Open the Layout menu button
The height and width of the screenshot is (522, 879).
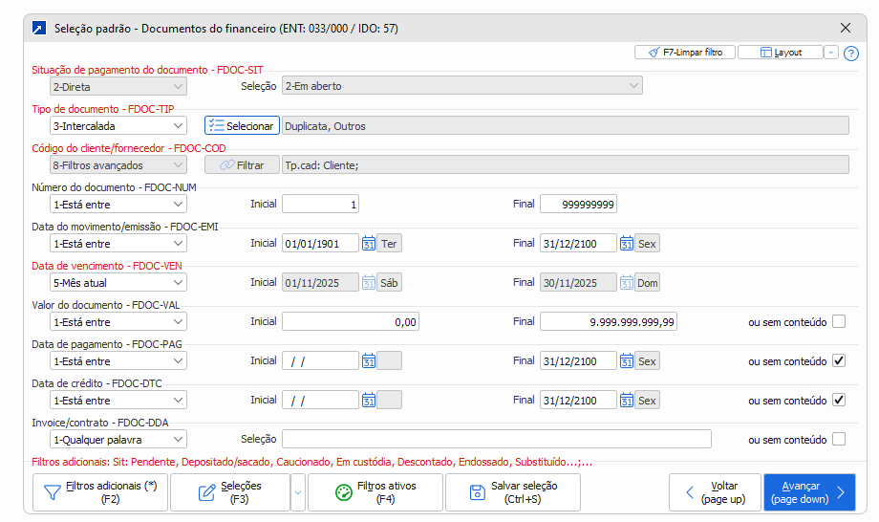click(x=780, y=53)
